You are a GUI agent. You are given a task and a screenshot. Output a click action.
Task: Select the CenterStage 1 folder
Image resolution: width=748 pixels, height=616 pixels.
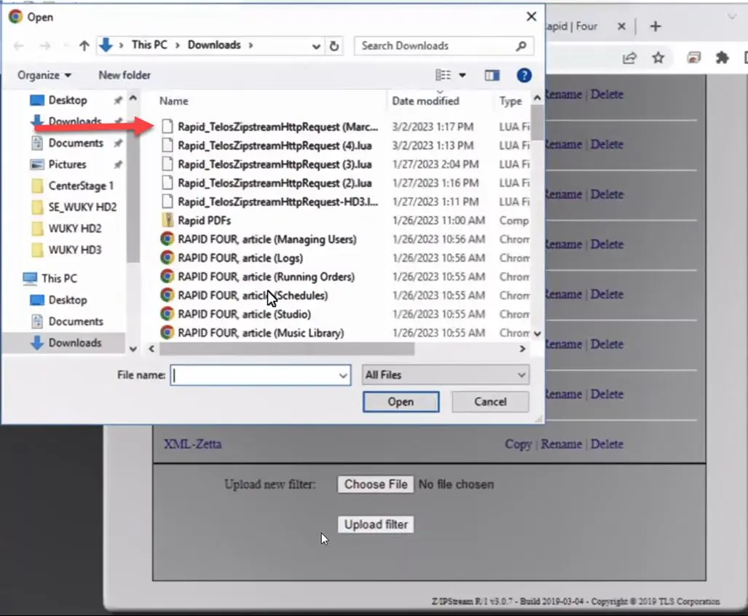(81, 186)
